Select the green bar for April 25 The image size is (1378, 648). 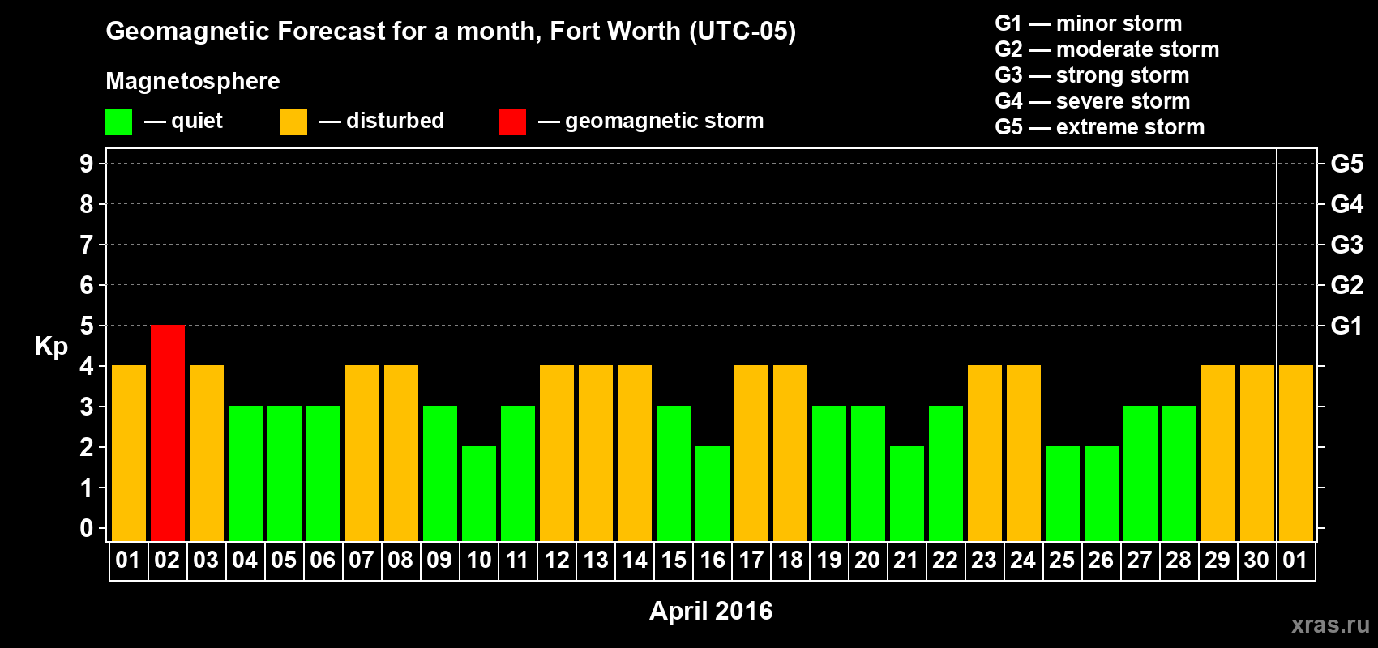click(x=1063, y=493)
